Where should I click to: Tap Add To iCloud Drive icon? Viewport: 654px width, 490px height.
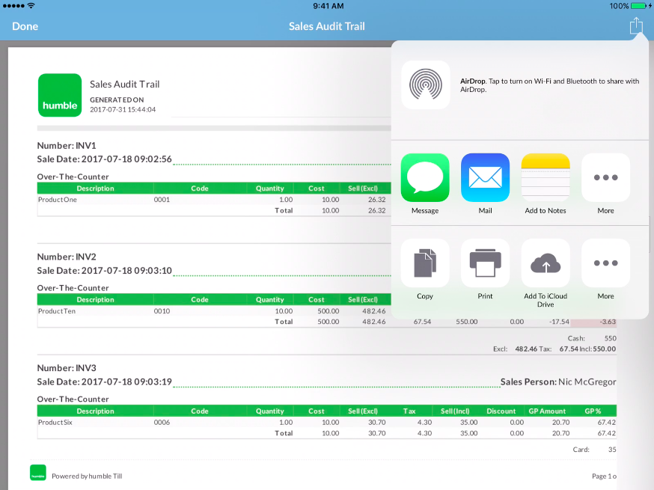click(x=545, y=263)
